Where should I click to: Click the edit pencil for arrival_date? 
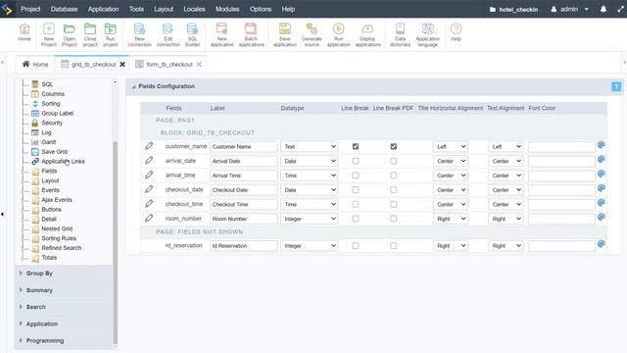[149, 161]
